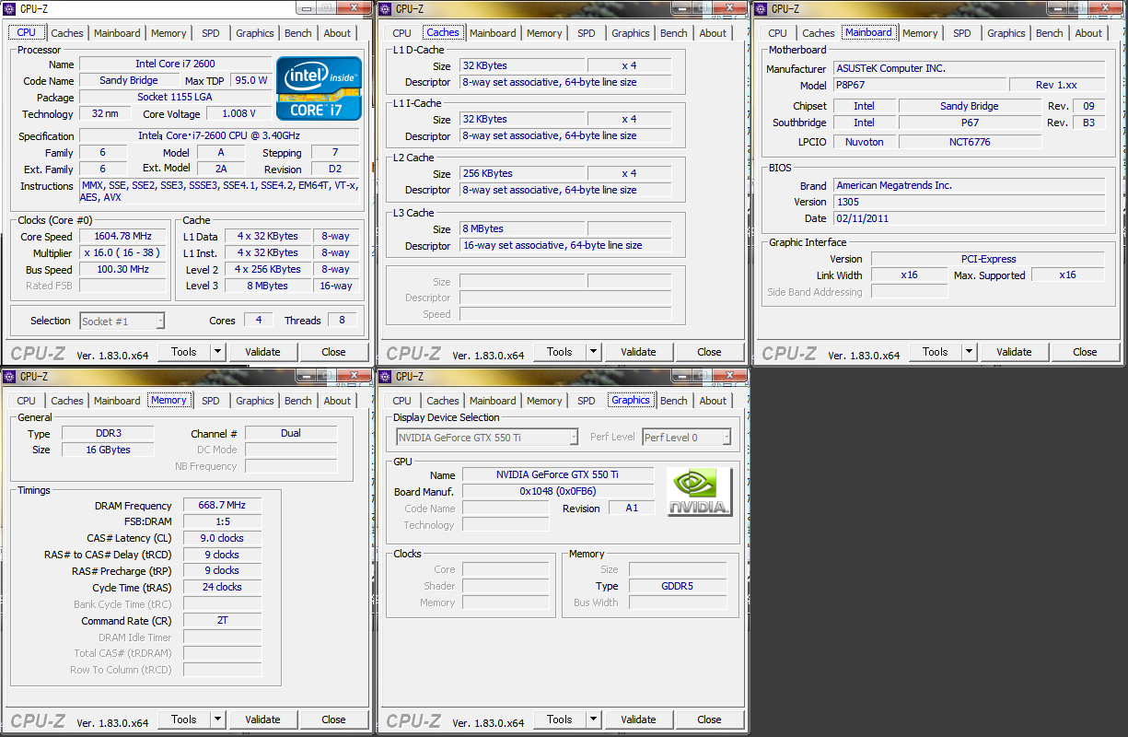1128x737 pixels.
Task: Click the processor name Intel Core i7 2600
Action: 175,64
